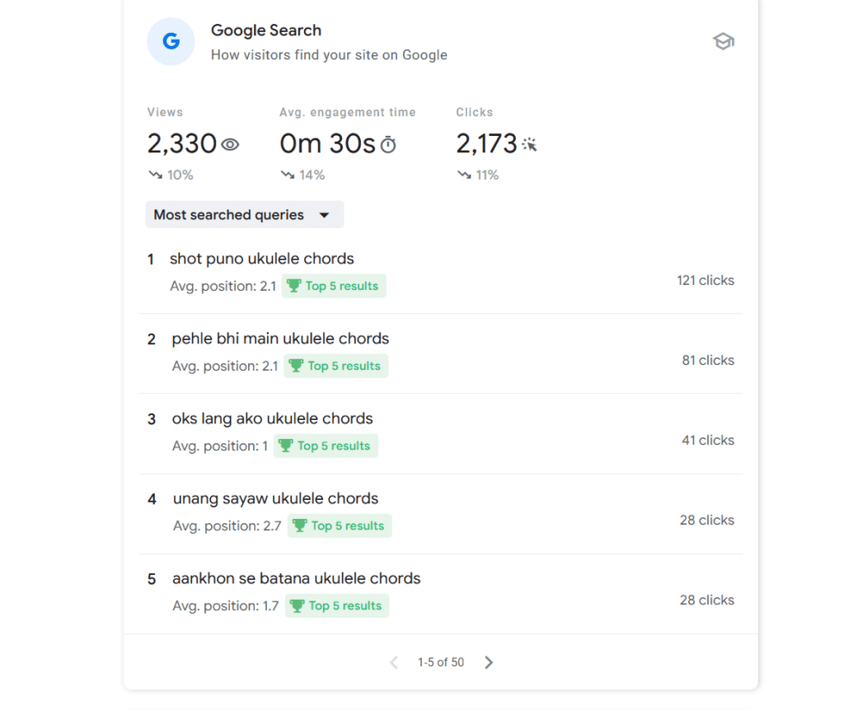Image resolution: width=844 pixels, height=710 pixels.
Task: Click trophy icon for oks lang ako query
Action: (285, 446)
